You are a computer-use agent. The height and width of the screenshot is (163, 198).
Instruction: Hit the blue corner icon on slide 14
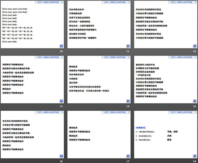(128, 101)
